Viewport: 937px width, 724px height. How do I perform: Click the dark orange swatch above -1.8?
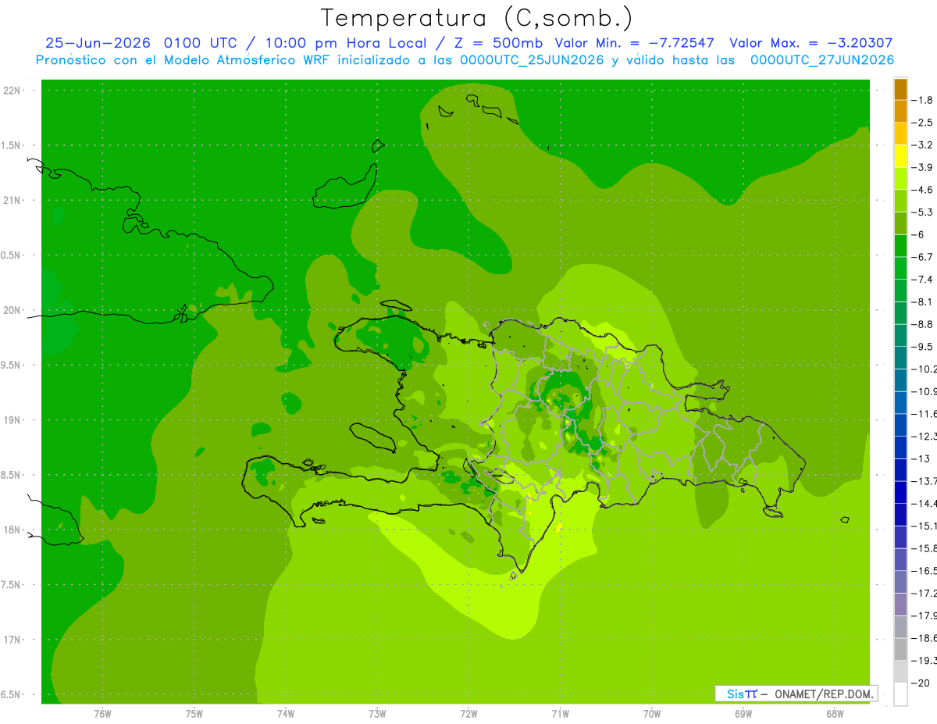point(900,89)
